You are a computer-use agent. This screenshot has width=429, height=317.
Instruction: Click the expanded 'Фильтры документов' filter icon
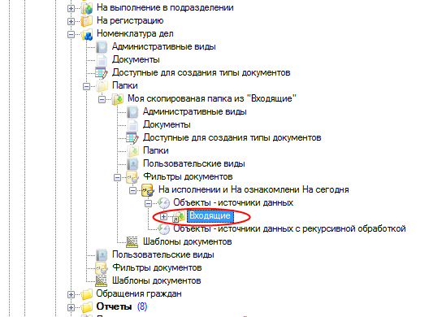[x=132, y=177]
